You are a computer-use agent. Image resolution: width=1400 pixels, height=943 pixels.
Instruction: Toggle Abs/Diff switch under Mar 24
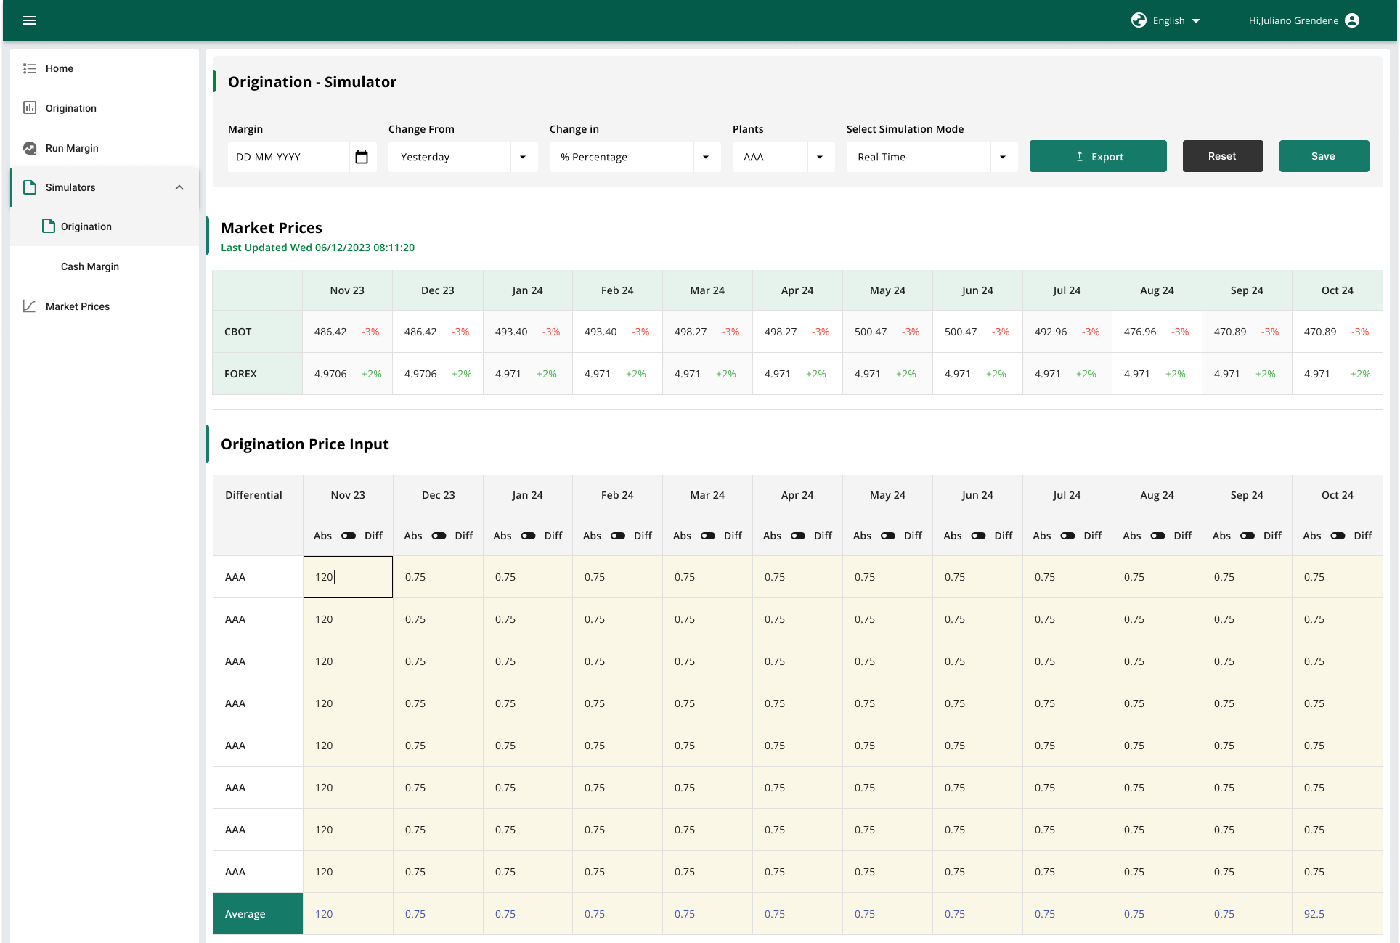click(708, 536)
